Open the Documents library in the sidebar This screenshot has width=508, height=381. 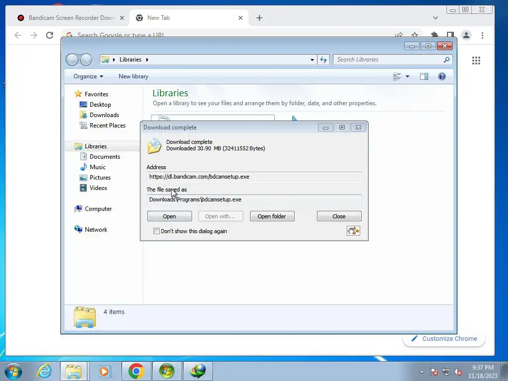[x=105, y=157]
